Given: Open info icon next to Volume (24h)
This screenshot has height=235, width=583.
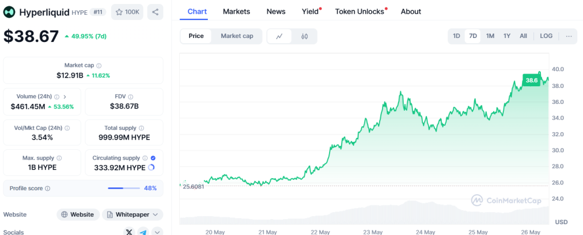Looking at the screenshot, I should [56, 96].
